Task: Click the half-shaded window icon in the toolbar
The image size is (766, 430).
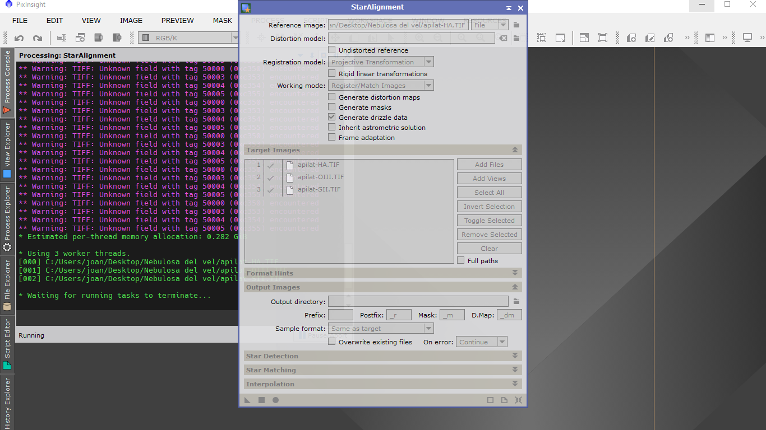Action: [710, 38]
